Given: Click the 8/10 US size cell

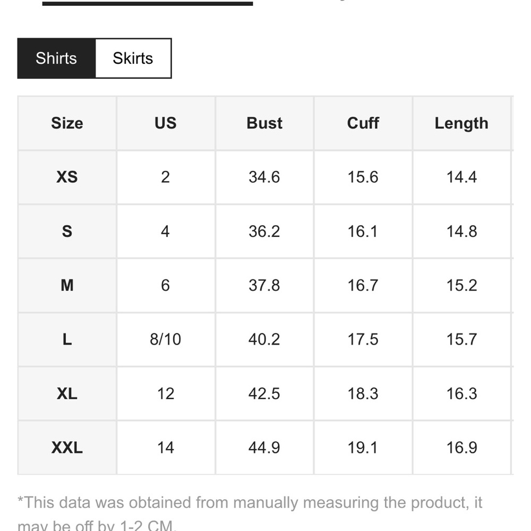Looking at the screenshot, I should click(x=165, y=339).
